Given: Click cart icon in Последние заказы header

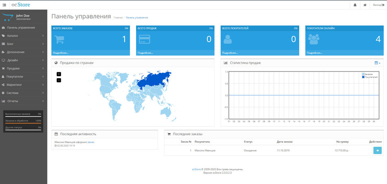Looking at the screenshot, I should pyautogui.click(x=169, y=134).
